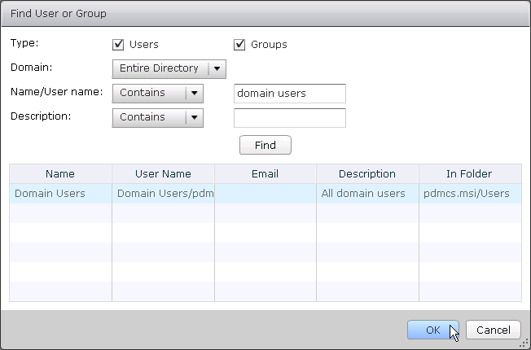The image size is (531, 350).
Task: Select the Domain Users name cell
Action: point(60,193)
